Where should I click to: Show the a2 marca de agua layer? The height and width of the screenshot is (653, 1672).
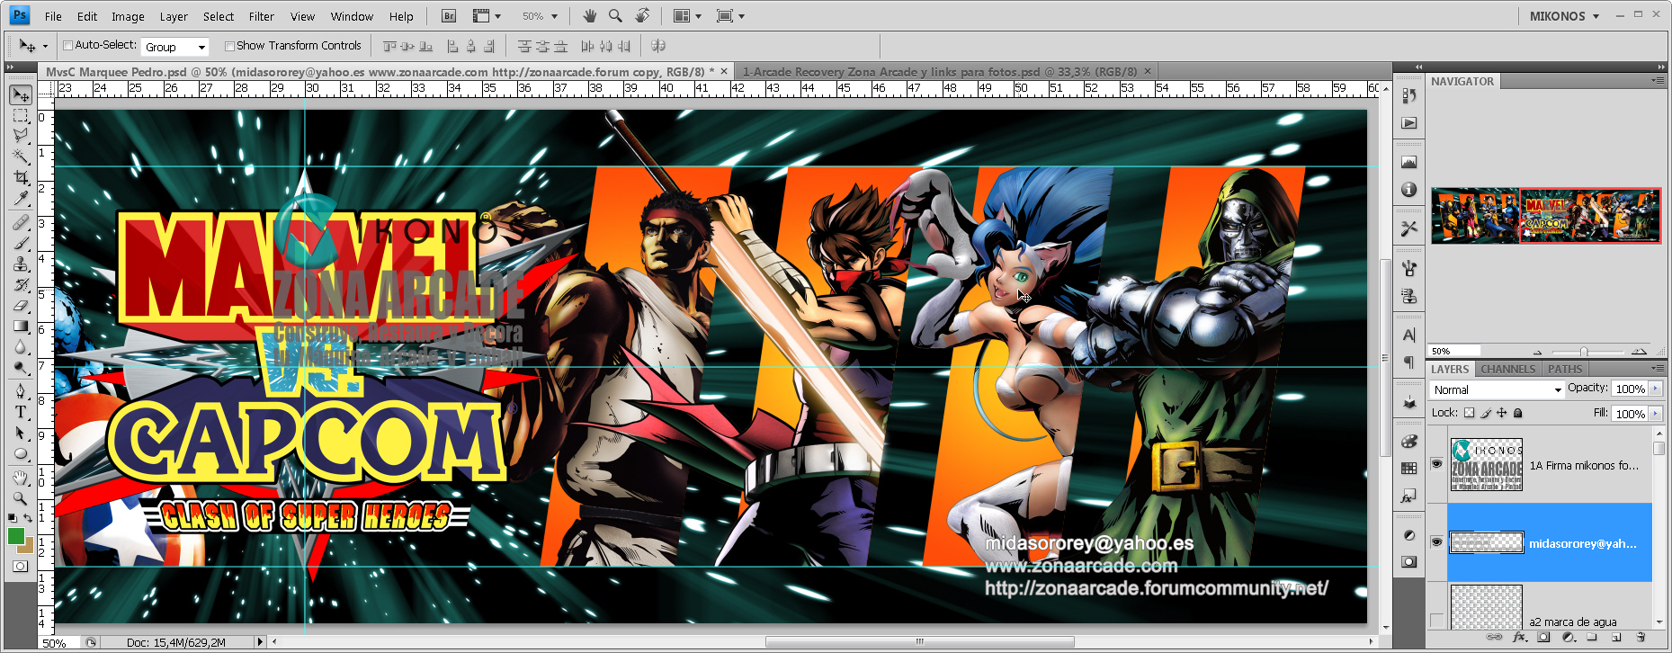click(1436, 621)
